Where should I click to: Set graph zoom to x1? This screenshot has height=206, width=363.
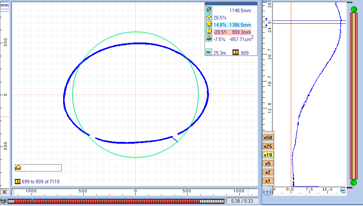coord(268,181)
